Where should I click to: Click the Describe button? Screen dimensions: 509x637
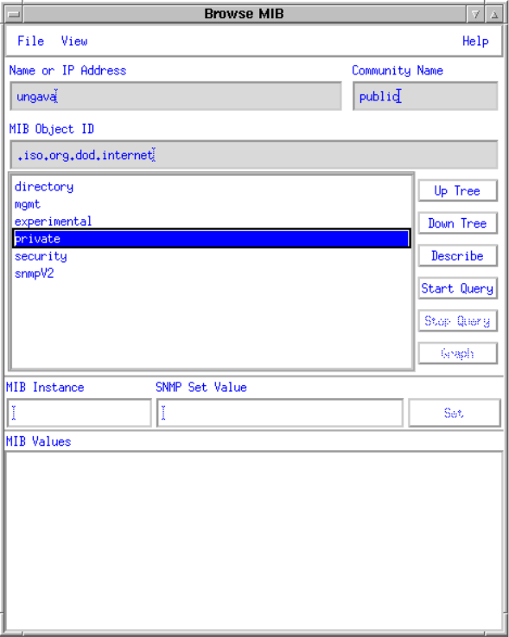tap(457, 255)
